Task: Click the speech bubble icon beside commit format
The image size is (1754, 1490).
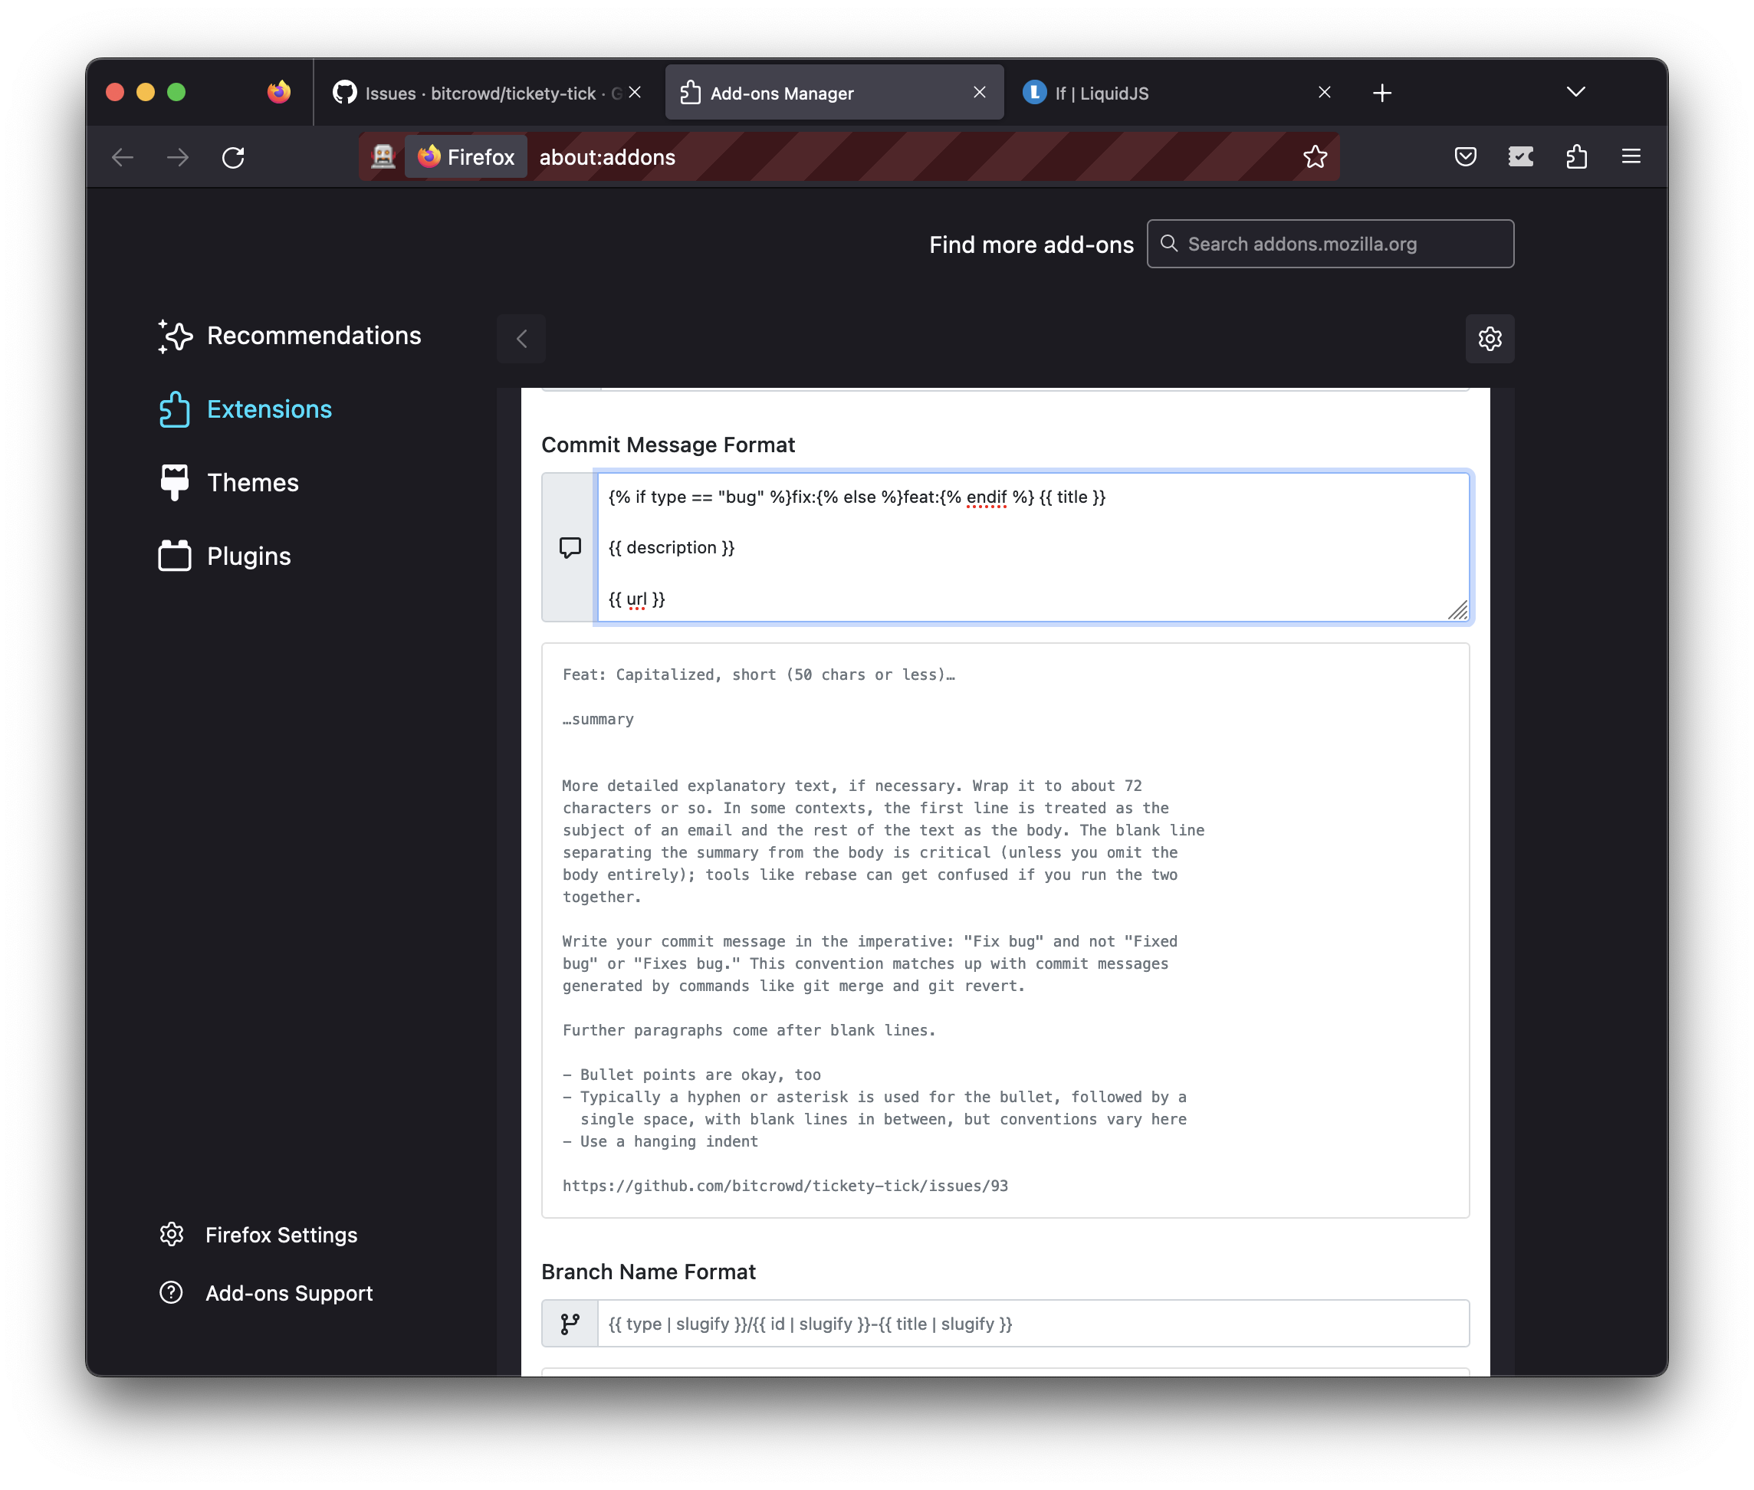Action: click(570, 547)
